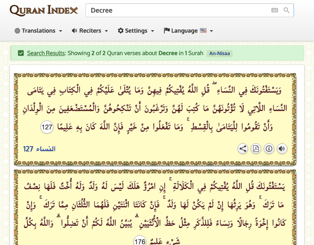Play audio recitation of verse 127
Viewport: 314px width, 245px height.
[x=282, y=149]
